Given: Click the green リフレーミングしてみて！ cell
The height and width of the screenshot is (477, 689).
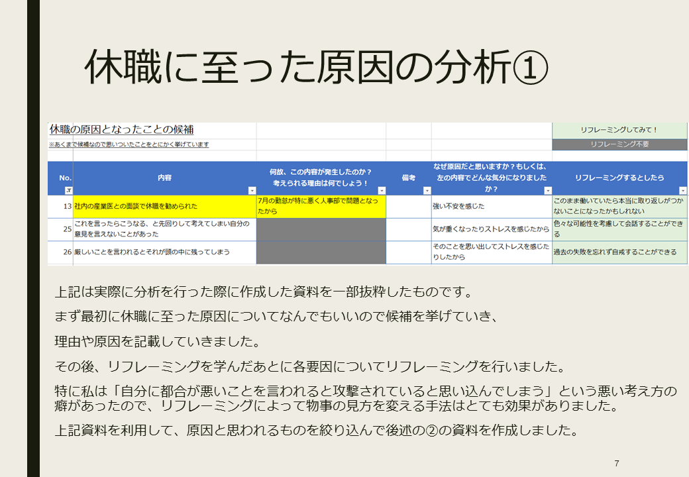Looking at the screenshot, I should [619, 131].
